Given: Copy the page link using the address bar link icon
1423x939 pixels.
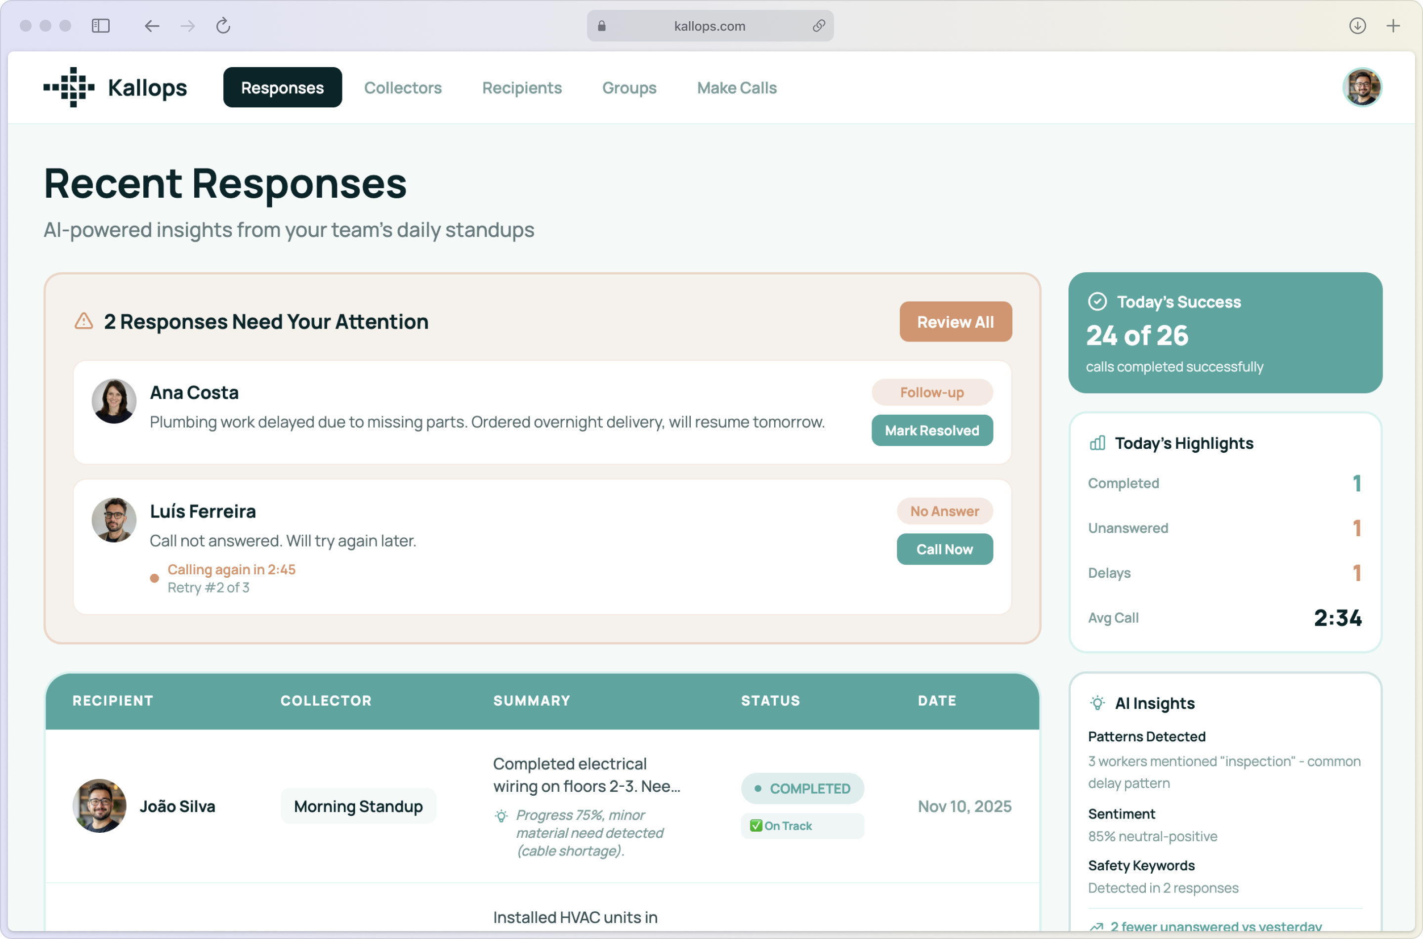Looking at the screenshot, I should point(819,26).
